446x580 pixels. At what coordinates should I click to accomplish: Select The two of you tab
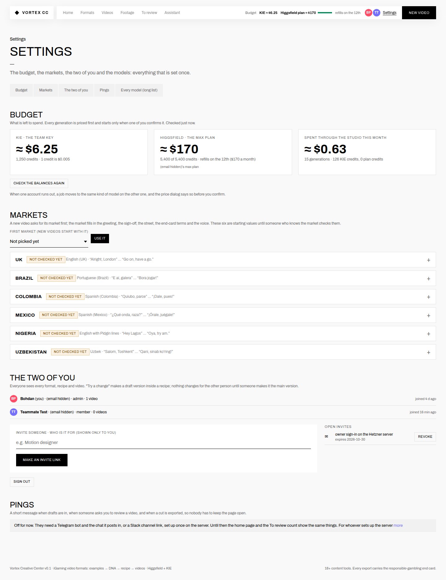[x=76, y=90]
